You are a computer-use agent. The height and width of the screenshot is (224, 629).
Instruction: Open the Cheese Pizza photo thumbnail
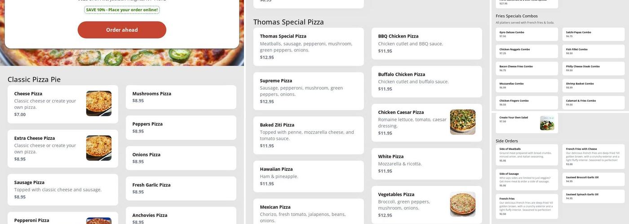point(99,103)
